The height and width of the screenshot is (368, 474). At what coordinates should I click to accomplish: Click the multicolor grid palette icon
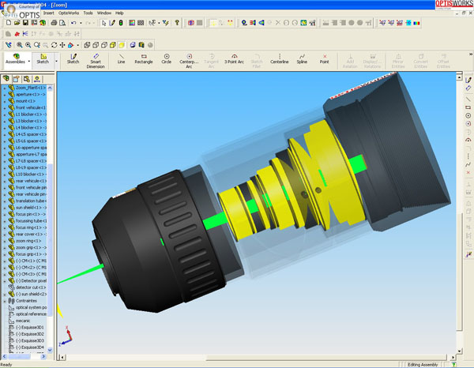pyautogui.click(x=132, y=23)
